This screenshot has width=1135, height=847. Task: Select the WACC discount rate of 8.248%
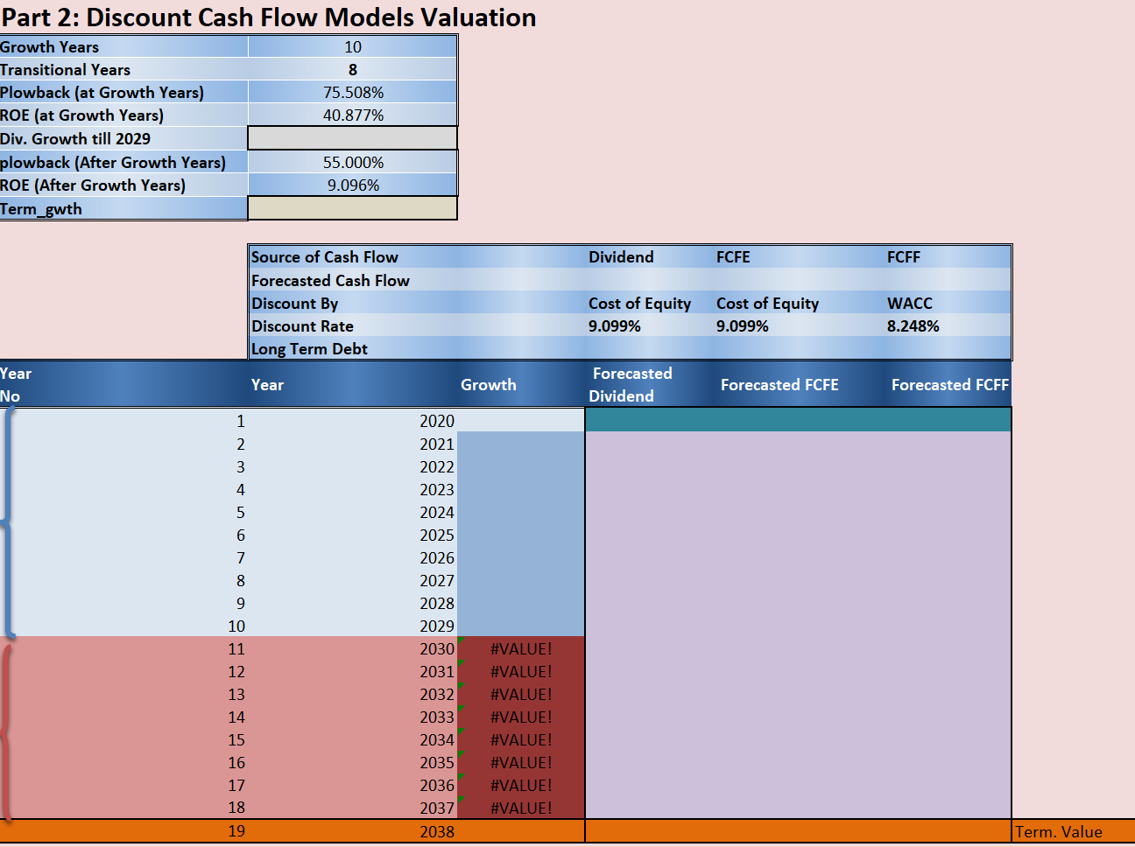coord(912,325)
